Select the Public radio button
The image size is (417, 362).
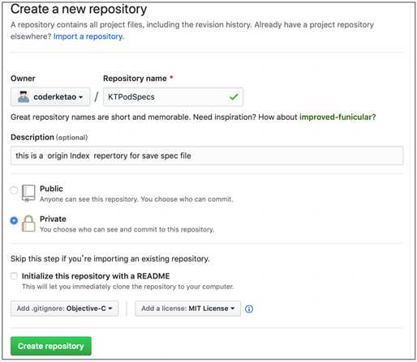[x=14, y=190]
